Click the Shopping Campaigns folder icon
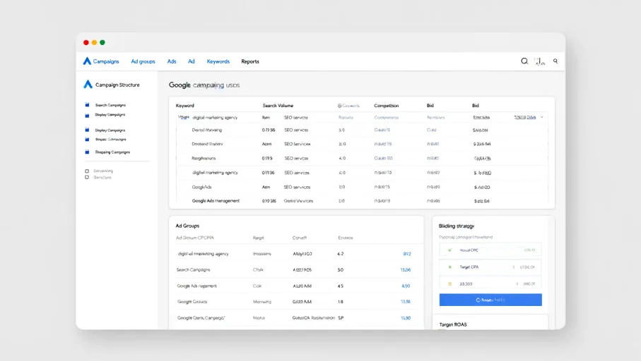 [88, 152]
